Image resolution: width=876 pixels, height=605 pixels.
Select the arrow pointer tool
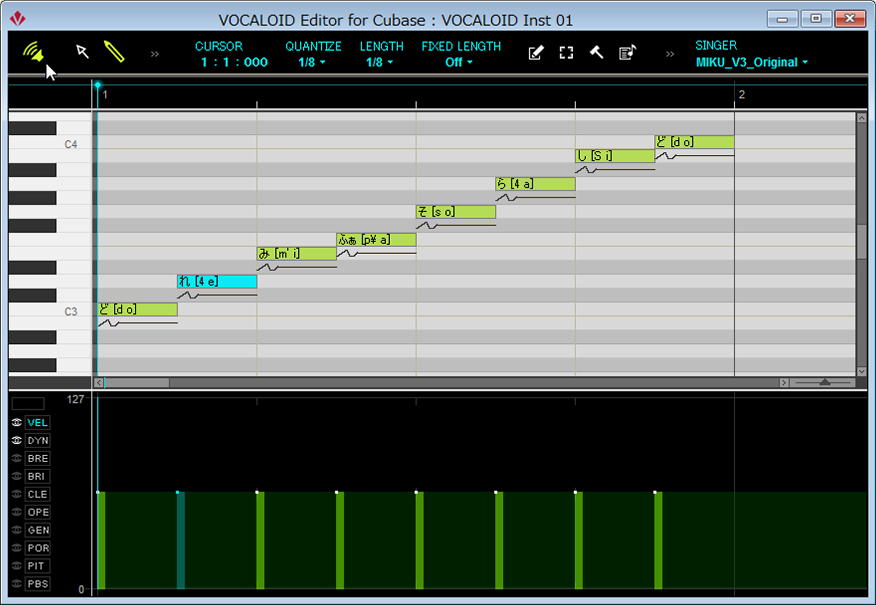point(82,52)
